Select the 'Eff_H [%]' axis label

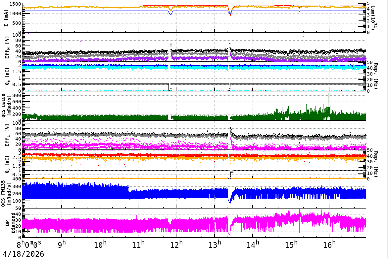(x=7, y=48)
